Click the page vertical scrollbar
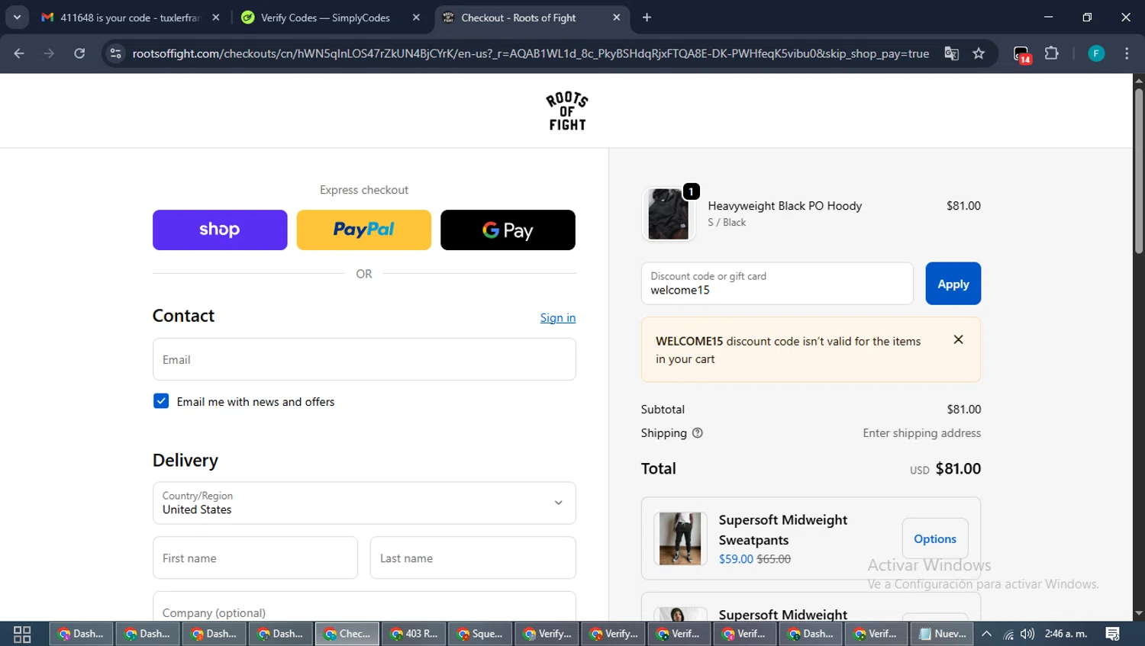The image size is (1145, 646). (x=1138, y=172)
